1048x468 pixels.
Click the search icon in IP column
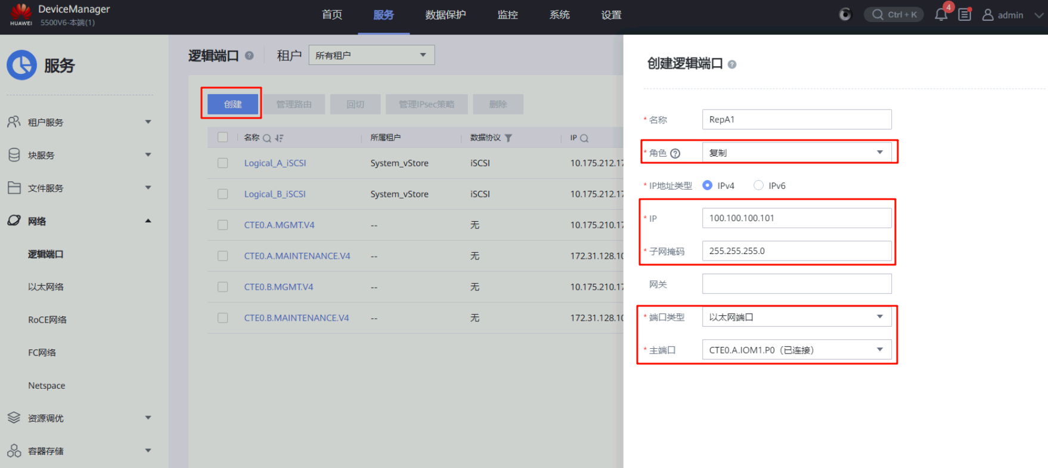pos(584,138)
